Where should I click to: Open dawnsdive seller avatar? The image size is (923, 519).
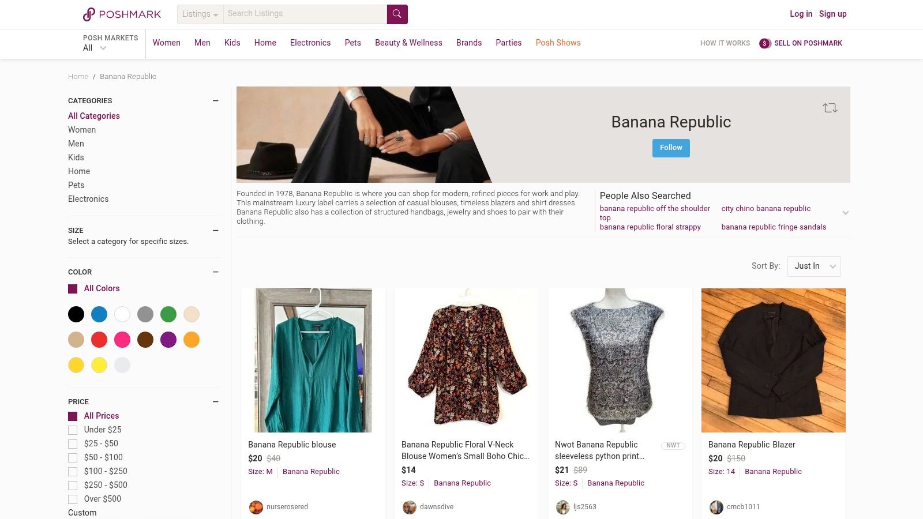[x=410, y=507]
